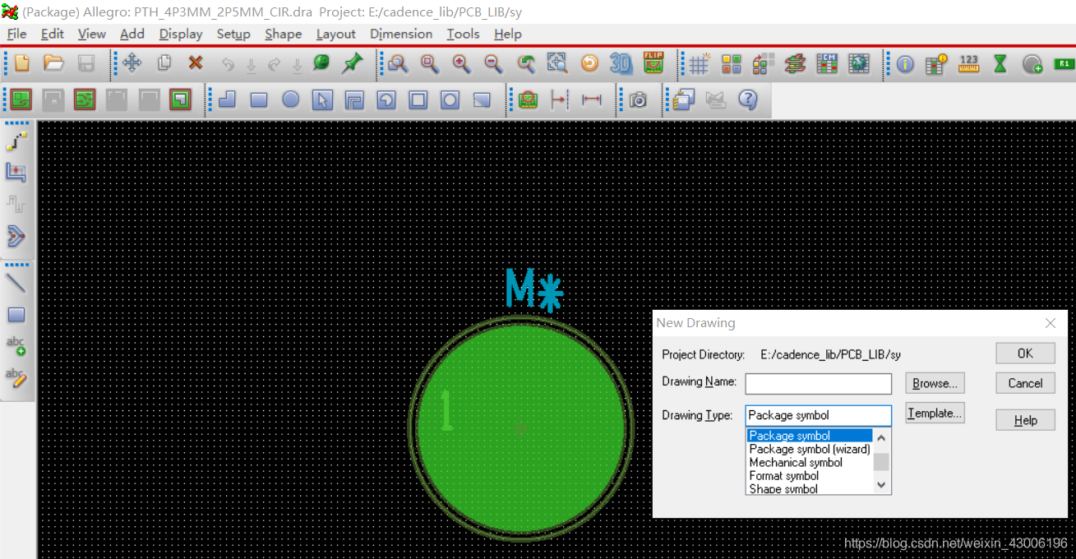Click the 123 measure ruler icon
Screen dimensions: 1076x559
[x=969, y=63]
